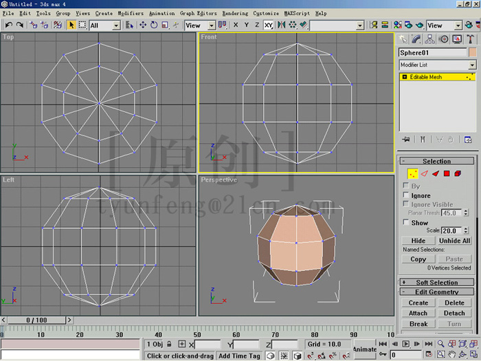The width and height of the screenshot is (481, 361).
Task: Select the Face sub-object level icon
Action: (x=435, y=174)
